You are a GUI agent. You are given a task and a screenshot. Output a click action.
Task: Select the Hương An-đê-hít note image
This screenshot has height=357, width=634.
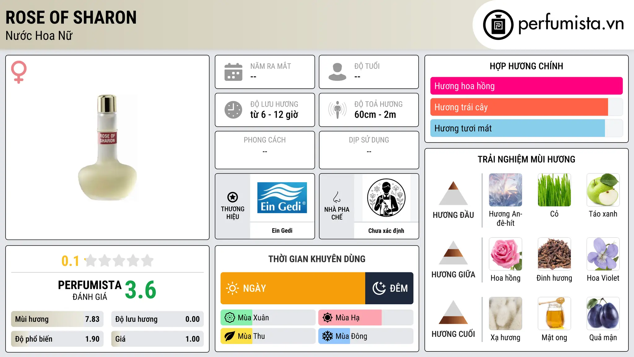506,190
